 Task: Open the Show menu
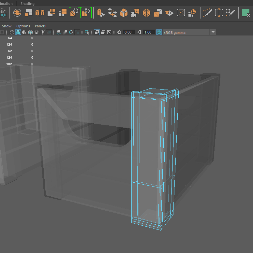coord(7,26)
